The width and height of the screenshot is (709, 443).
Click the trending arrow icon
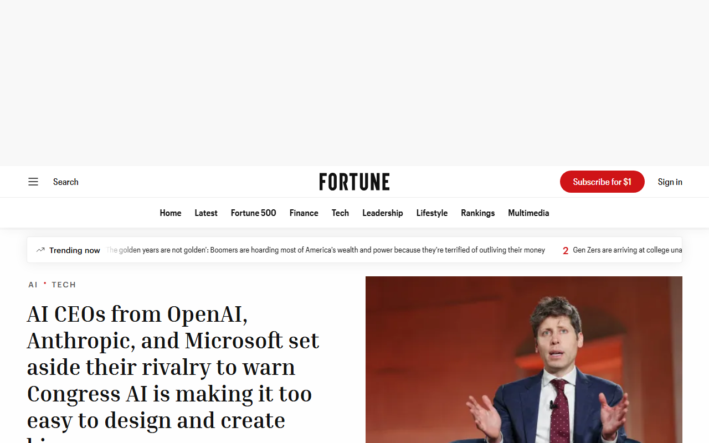point(40,250)
